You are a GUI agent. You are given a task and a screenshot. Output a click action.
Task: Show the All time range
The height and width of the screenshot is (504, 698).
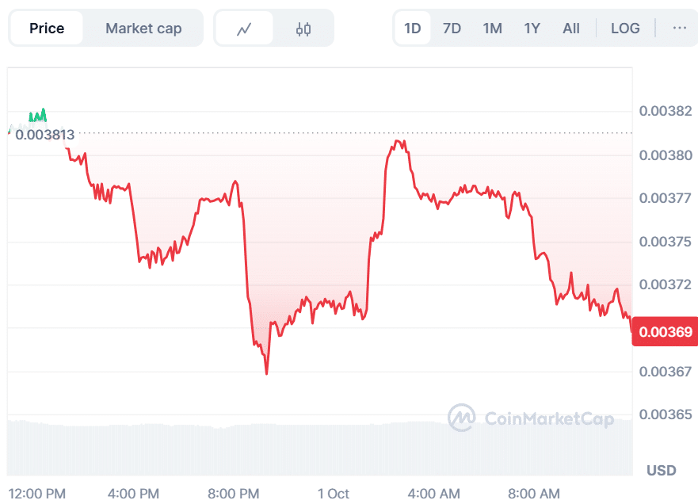coord(571,29)
